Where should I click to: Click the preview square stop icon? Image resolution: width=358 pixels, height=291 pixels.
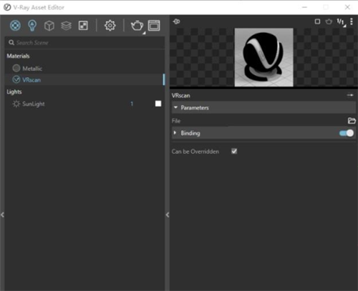click(317, 21)
